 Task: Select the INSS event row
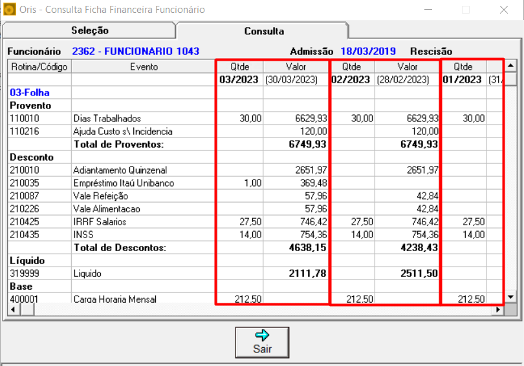click(x=83, y=235)
